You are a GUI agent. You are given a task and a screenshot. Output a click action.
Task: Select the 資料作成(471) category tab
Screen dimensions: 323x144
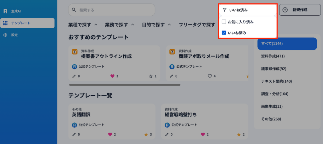click(x=273, y=56)
